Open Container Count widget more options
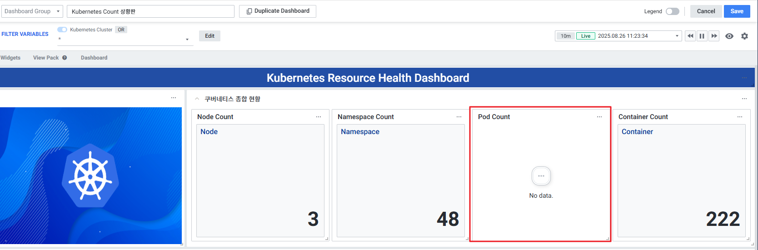Image resolution: width=758 pixels, height=250 pixels. coord(740,117)
